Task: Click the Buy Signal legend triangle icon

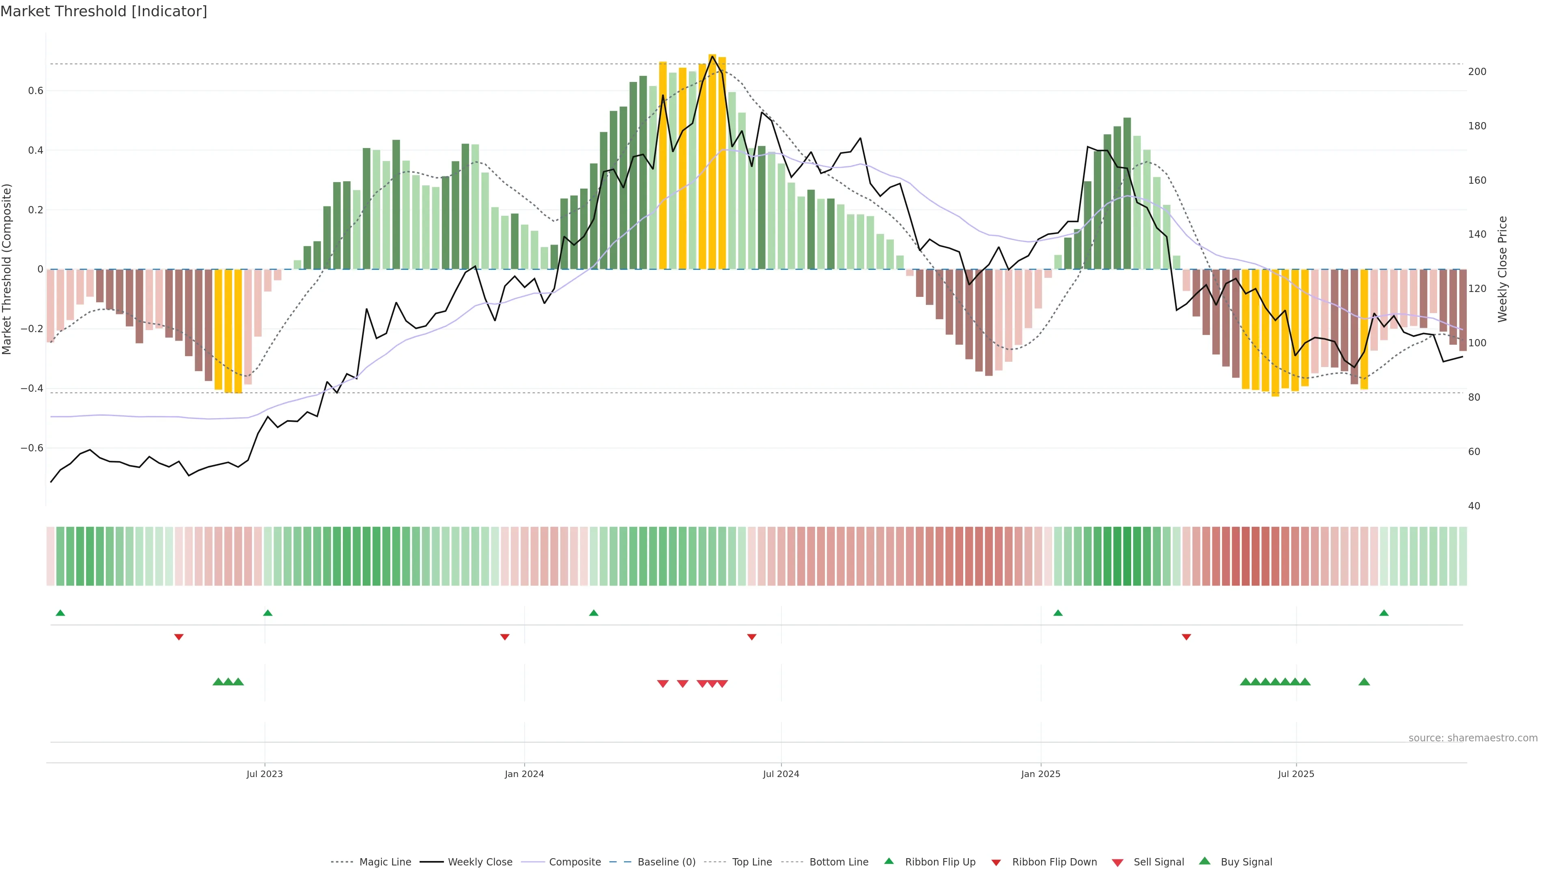Action: 1204,861
